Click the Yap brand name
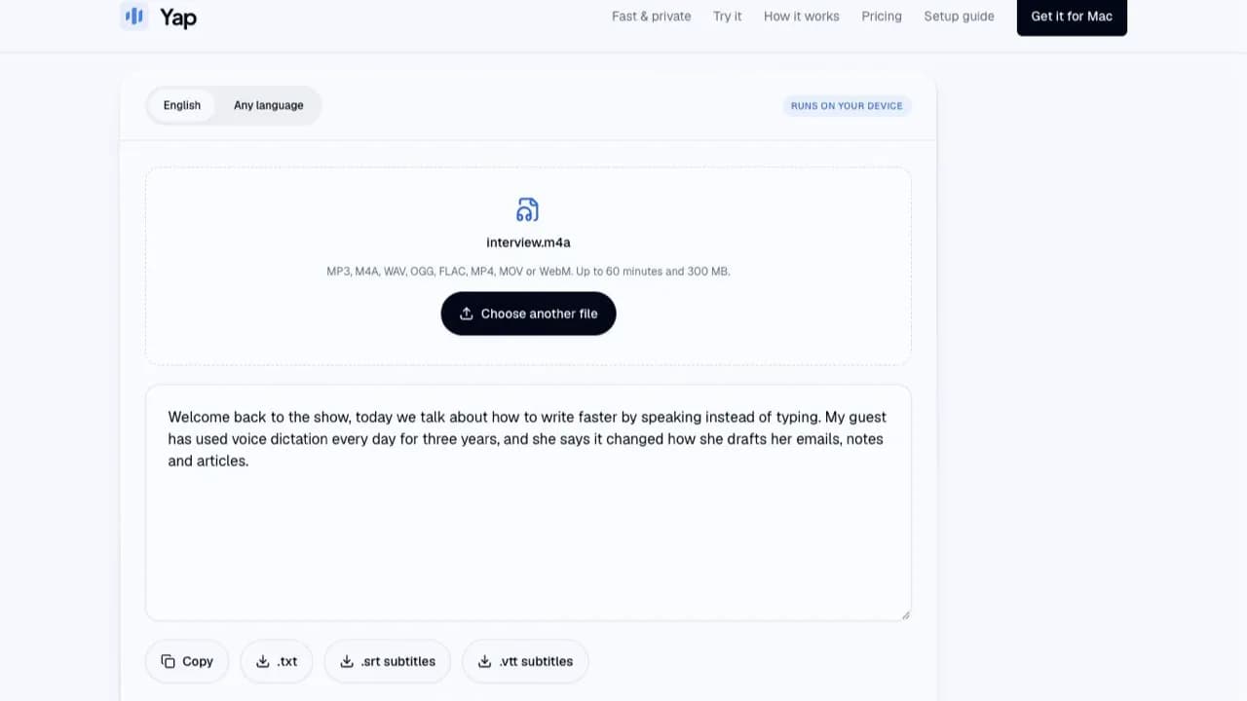Image resolution: width=1247 pixels, height=701 pixels. coord(178,17)
